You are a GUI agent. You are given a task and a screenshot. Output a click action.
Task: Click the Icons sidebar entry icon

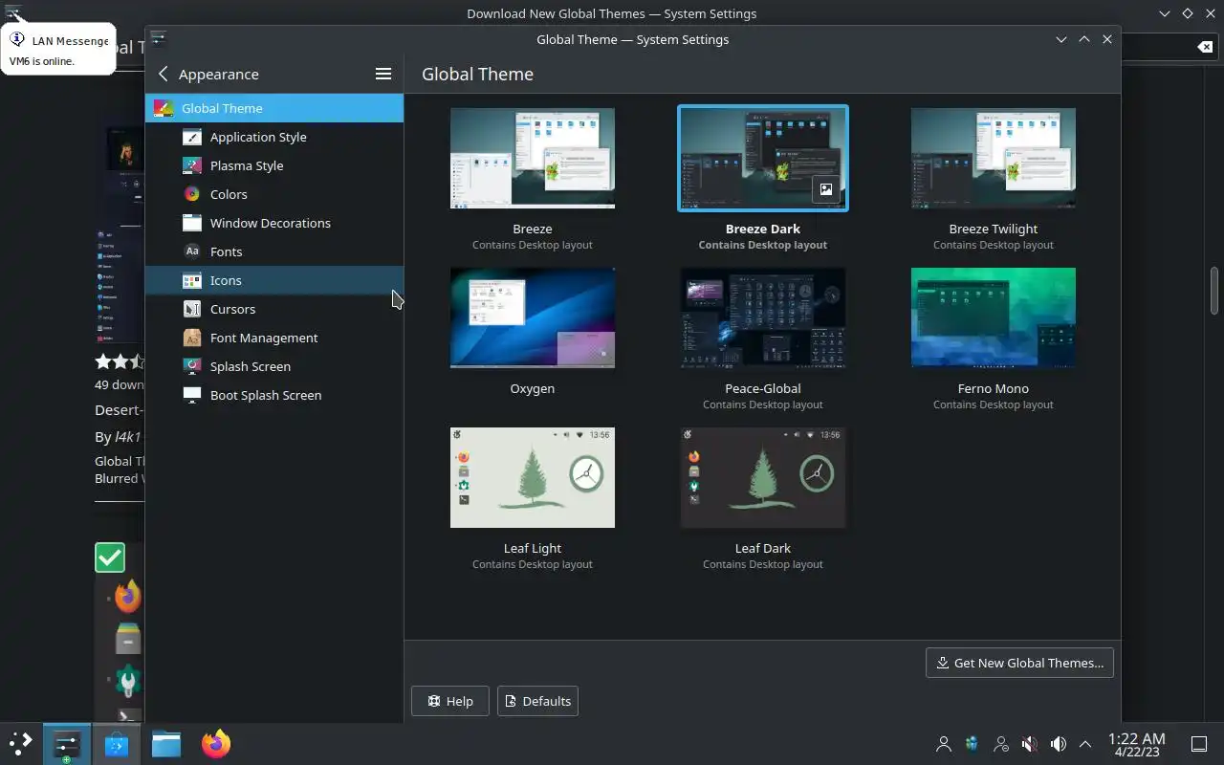[192, 280]
